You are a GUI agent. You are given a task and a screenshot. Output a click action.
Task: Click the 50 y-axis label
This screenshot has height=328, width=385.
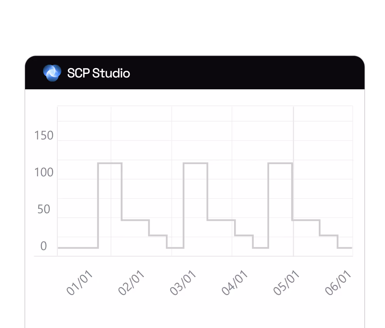tap(44, 209)
